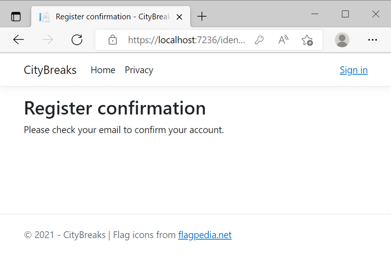This screenshot has width=391, height=254.
Task: Visit the flagpedia.net footer link
Action: [205, 235]
